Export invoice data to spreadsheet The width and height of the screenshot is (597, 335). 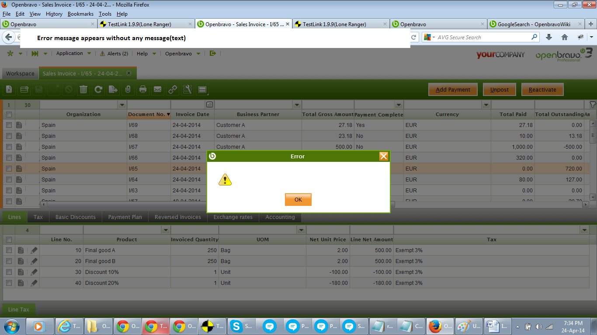pyautogui.click(x=113, y=89)
